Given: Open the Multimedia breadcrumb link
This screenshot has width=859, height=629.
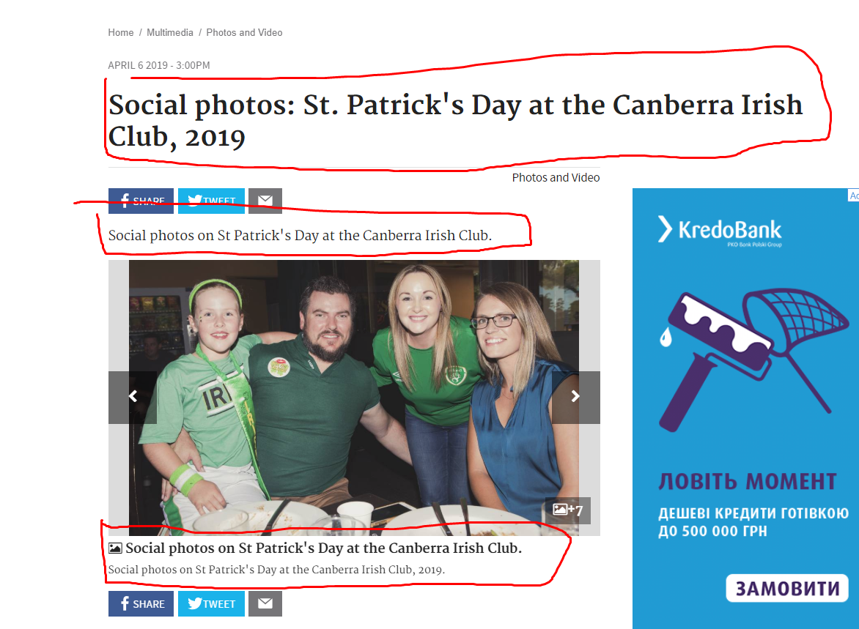Looking at the screenshot, I should point(170,32).
